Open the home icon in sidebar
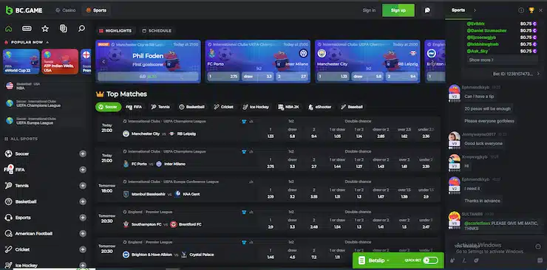 pyautogui.click(x=8, y=29)
